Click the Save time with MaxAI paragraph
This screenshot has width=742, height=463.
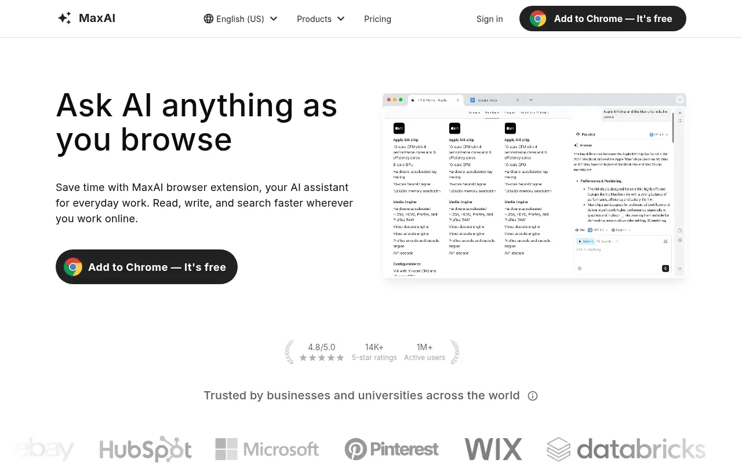(204, 203)
